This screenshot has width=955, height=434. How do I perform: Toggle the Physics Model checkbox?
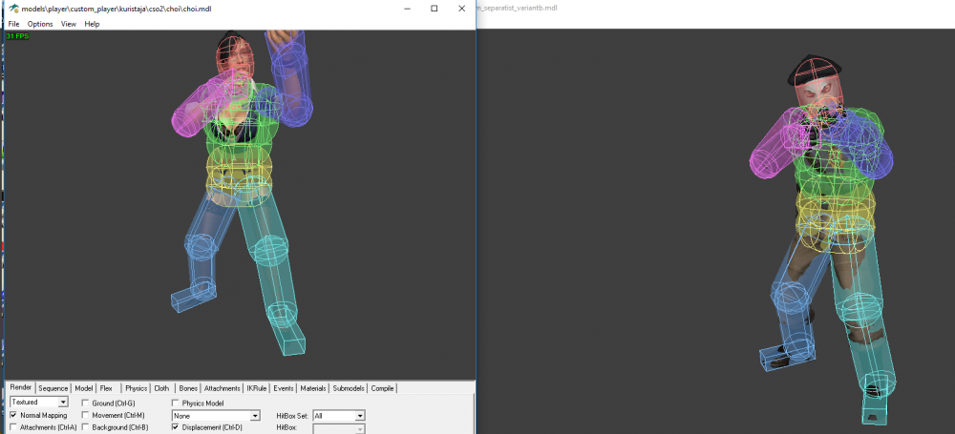[x=175, y=403]
